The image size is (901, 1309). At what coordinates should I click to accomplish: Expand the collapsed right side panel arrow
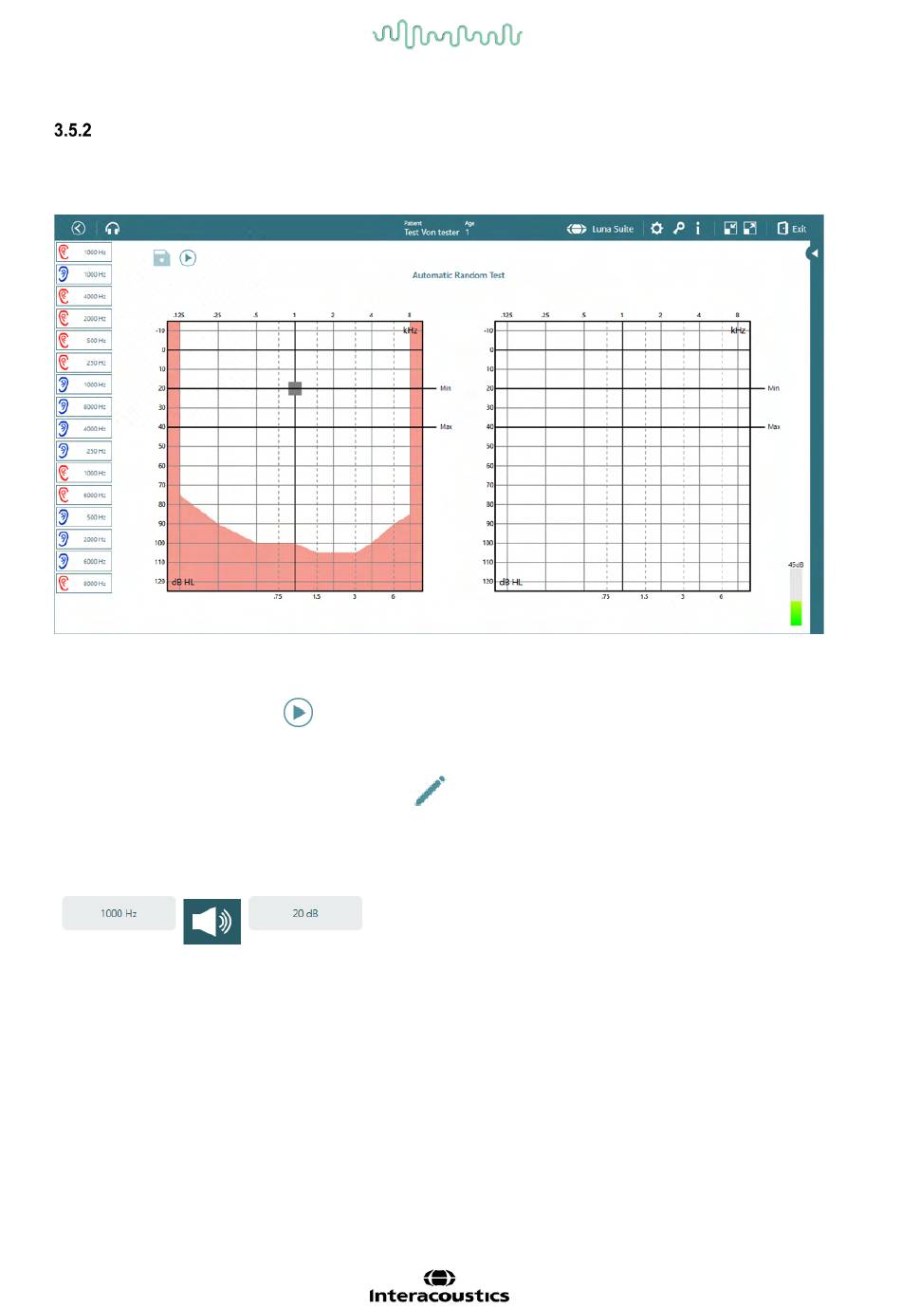coord(814,253)
